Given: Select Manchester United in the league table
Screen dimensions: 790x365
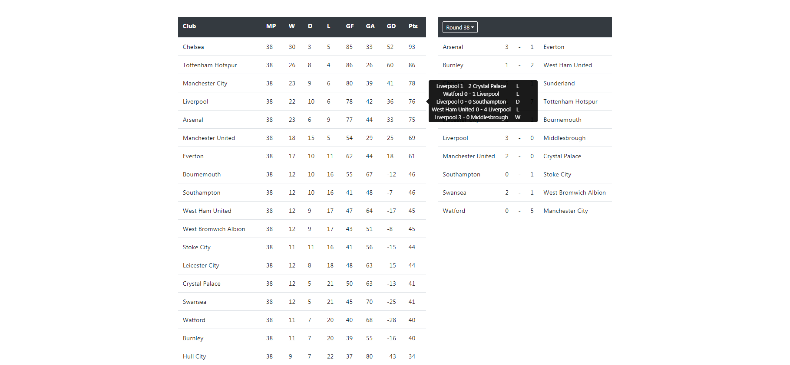Looking at the screenshot, I should [x=209, y=138].
